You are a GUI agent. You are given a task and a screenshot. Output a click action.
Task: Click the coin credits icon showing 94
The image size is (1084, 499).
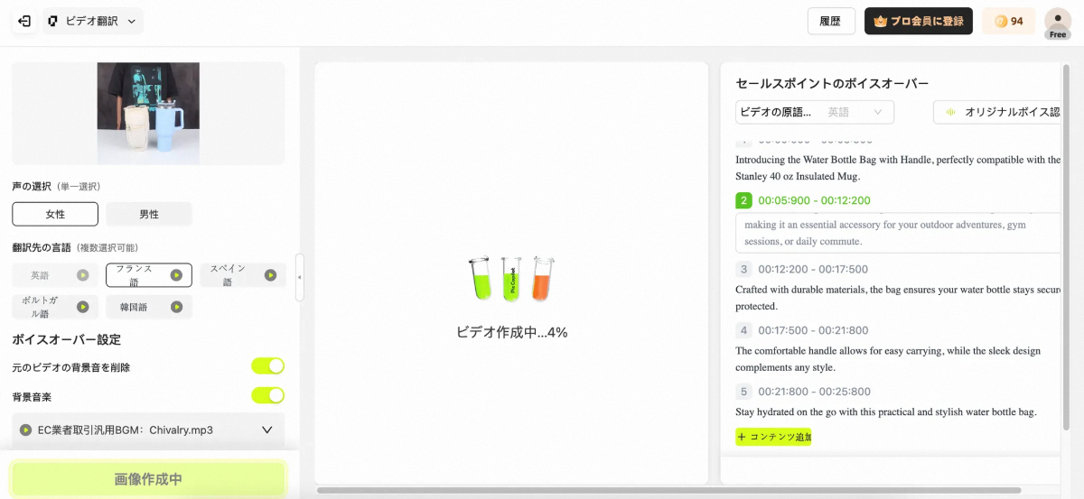tap(1000, 21)
